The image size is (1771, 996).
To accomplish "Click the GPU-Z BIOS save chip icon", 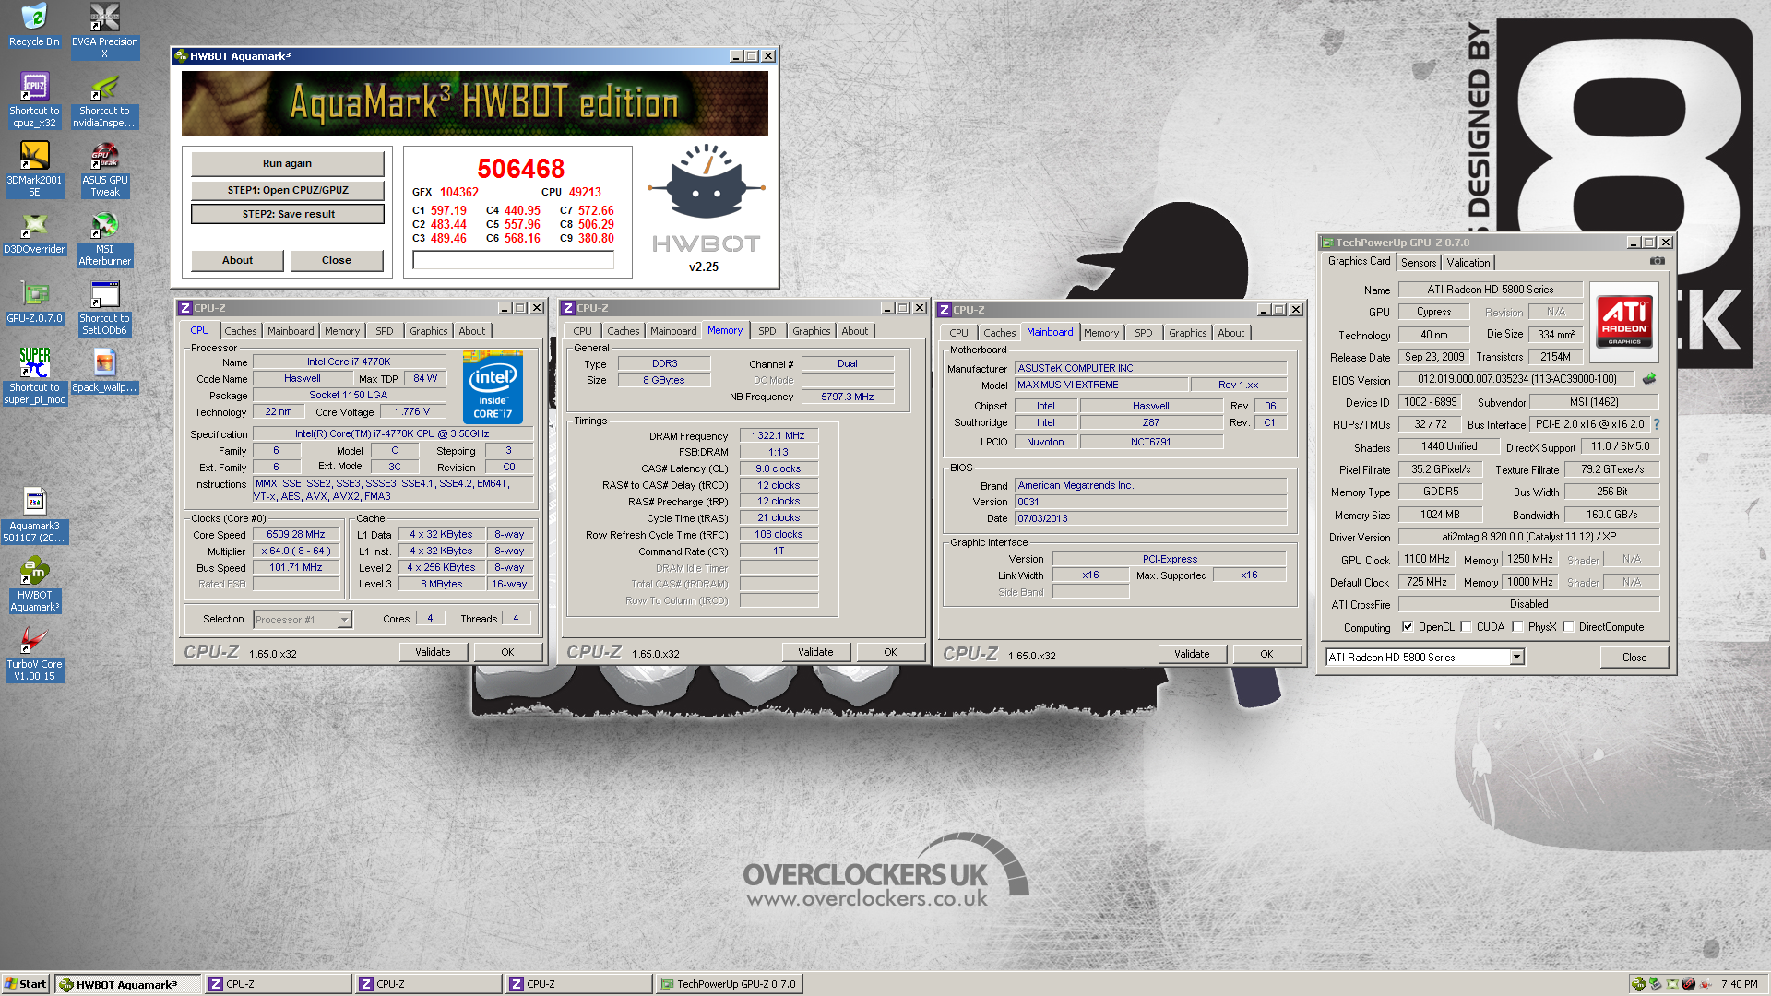I will (x=1649, y=379).
